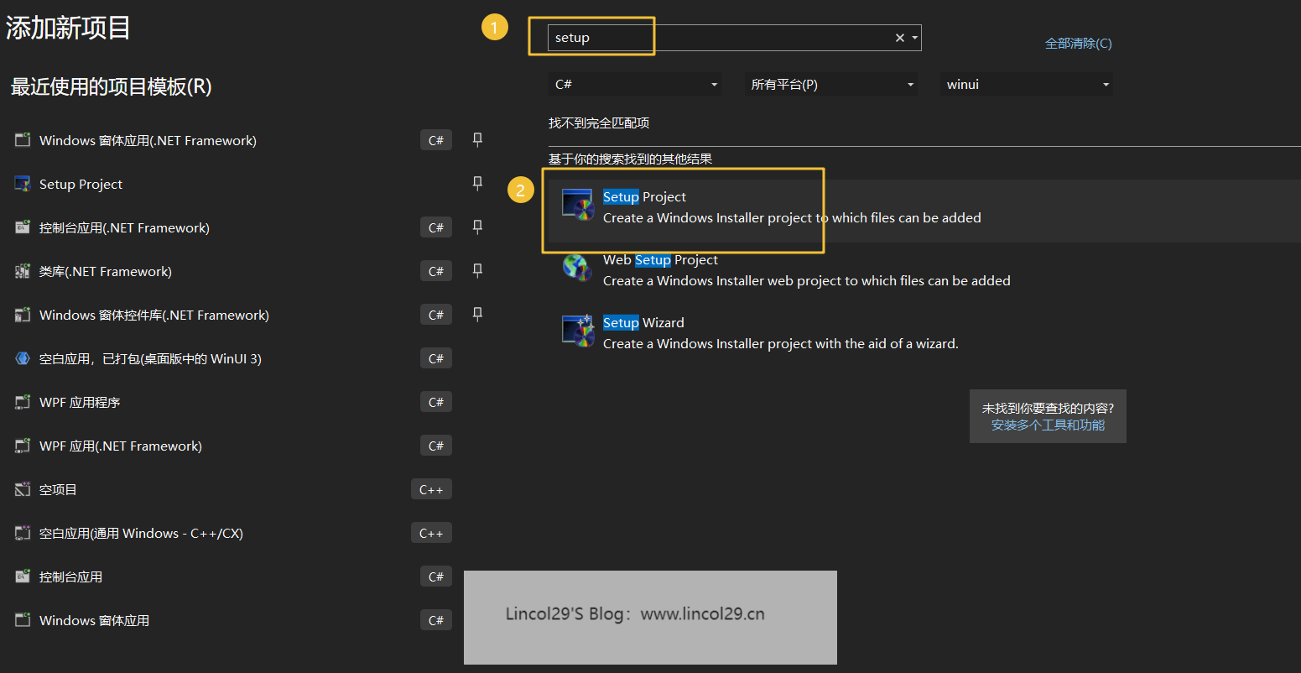1301x673 pixels.
Task: Select the 空白应用(通用 Windows - C++/CX) icon
Action: [22, 532]
